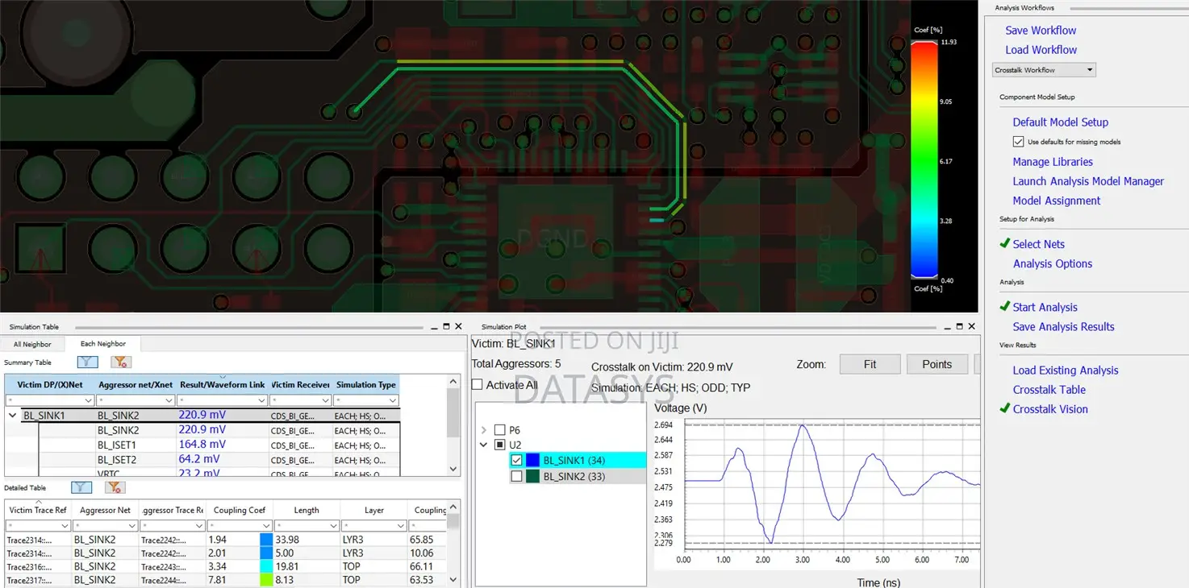Open the 164.8 mV waveform link
The width and height of the screenshot is (1189, 588).
pos(202,445)
